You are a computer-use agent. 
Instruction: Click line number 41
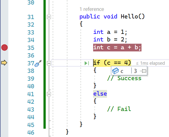(31, 94)
